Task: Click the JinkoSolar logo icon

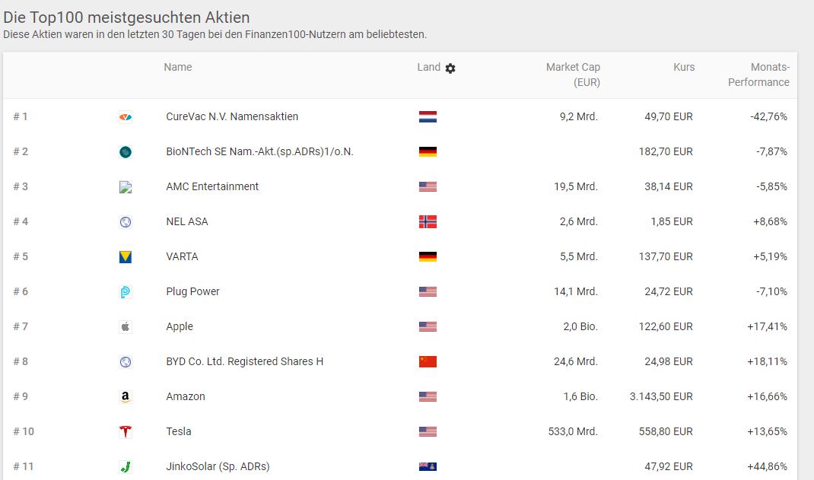Action: tap(126, 467)
